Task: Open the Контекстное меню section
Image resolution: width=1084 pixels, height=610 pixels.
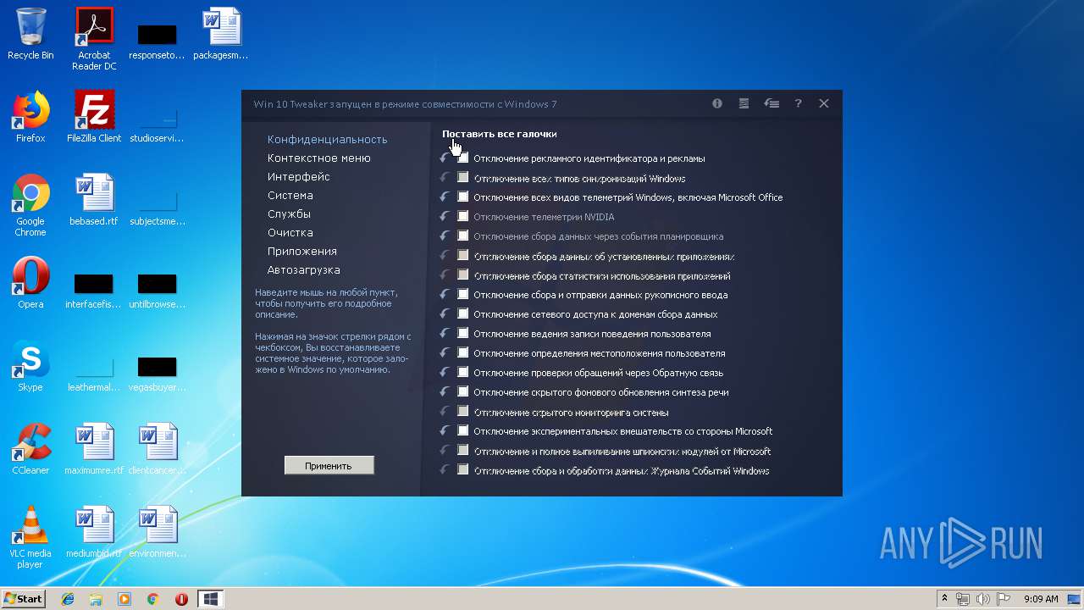Action: pyautogui.click(x=318, y=158)
